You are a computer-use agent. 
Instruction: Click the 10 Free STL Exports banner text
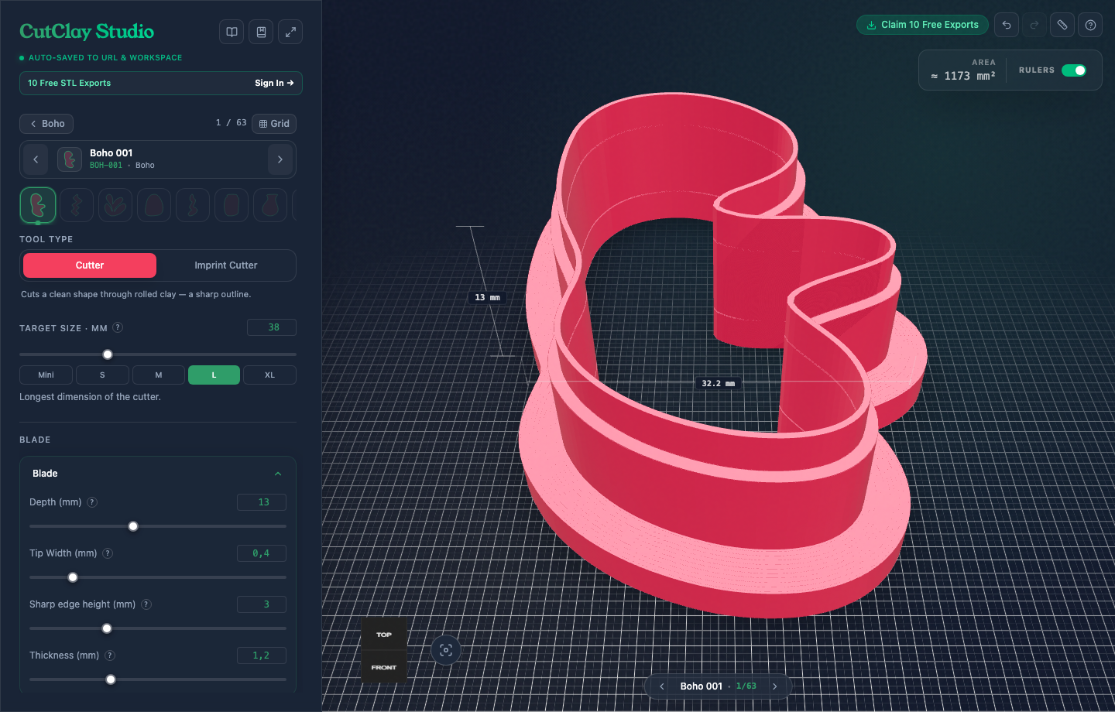[x=70, y=83]
